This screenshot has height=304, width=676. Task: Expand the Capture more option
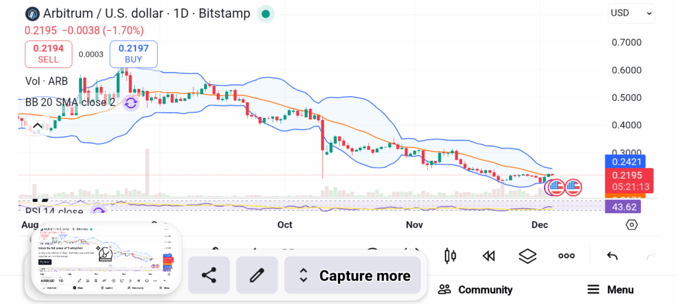tap(355, 276)
